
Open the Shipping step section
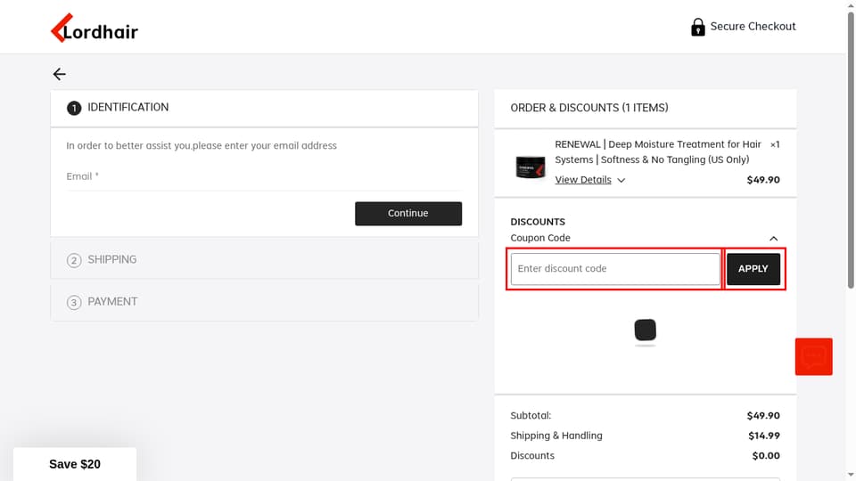[264, 259]
